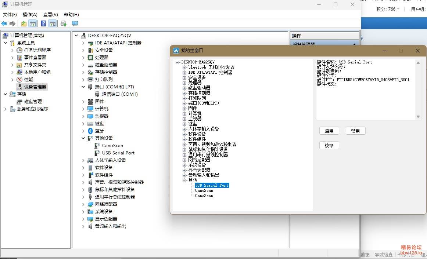Image resolution: width=427 pixels, height=259 pixels.
Task: Click scroll-down arrow of hardware info box
Action: point(418,117)
